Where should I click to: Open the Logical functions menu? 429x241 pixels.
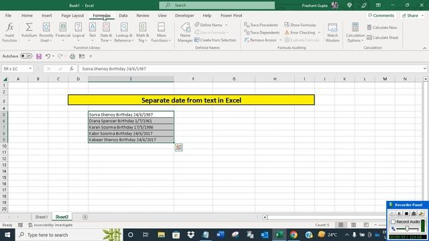(78, 32)
